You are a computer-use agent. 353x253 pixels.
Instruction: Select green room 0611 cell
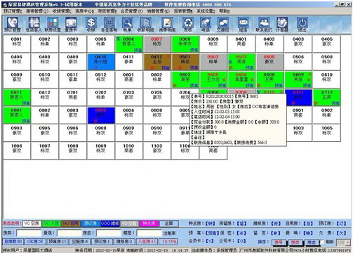(17, 97)
